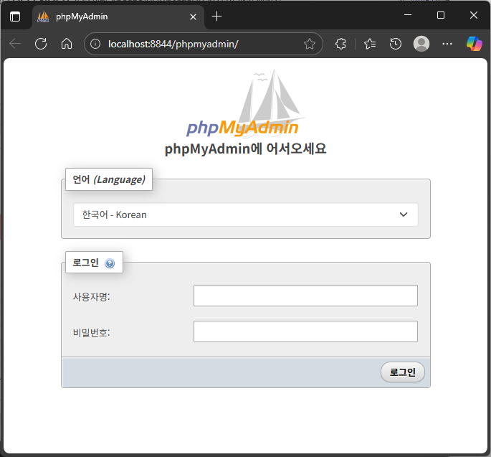Screen dimensions: 491x457
Task: Open browser settings and more menu
Action: click(447, 44)
